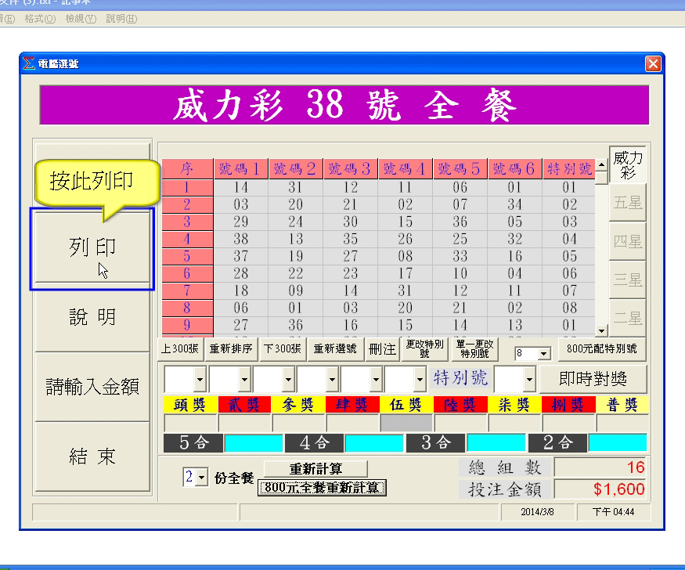
Task: Click the 刪注 button
Action: pyautogui.click(x=382, y=349)
